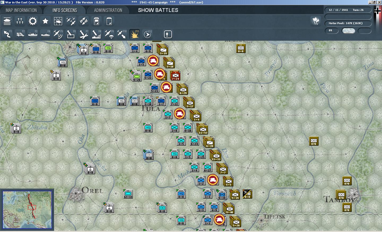The image size is (382, 232).
Task: Enable F7 bomb airfield mode
Action: pos(84,34)
